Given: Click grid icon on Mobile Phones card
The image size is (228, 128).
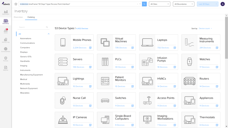Looking at the screenshot, I should (x=90, y=48).
